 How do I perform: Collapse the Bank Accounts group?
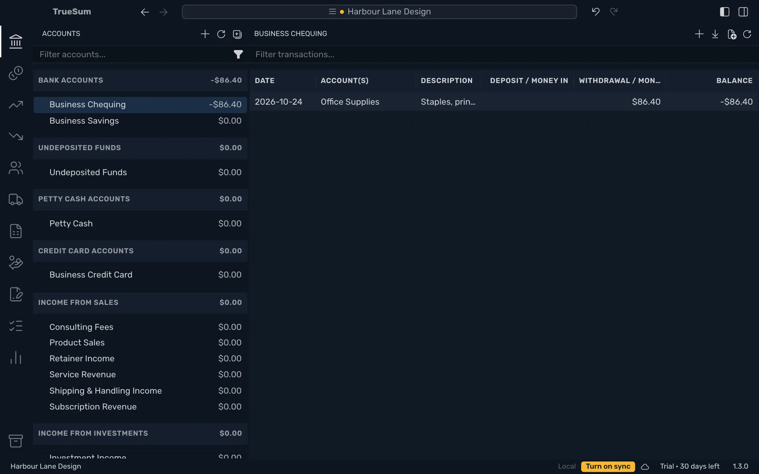point(140,80)
